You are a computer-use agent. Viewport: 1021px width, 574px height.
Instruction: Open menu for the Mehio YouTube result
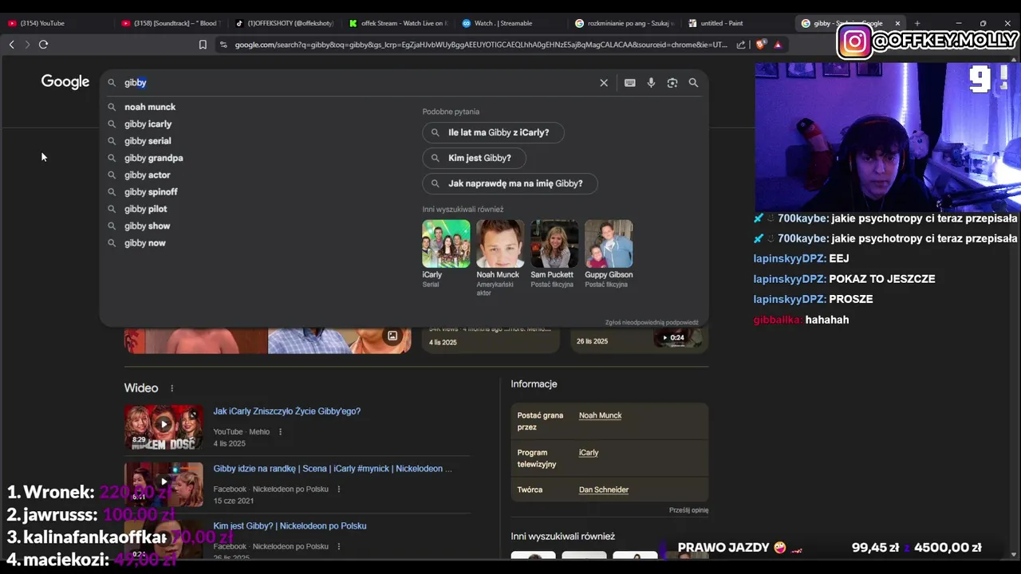point(280,432)
